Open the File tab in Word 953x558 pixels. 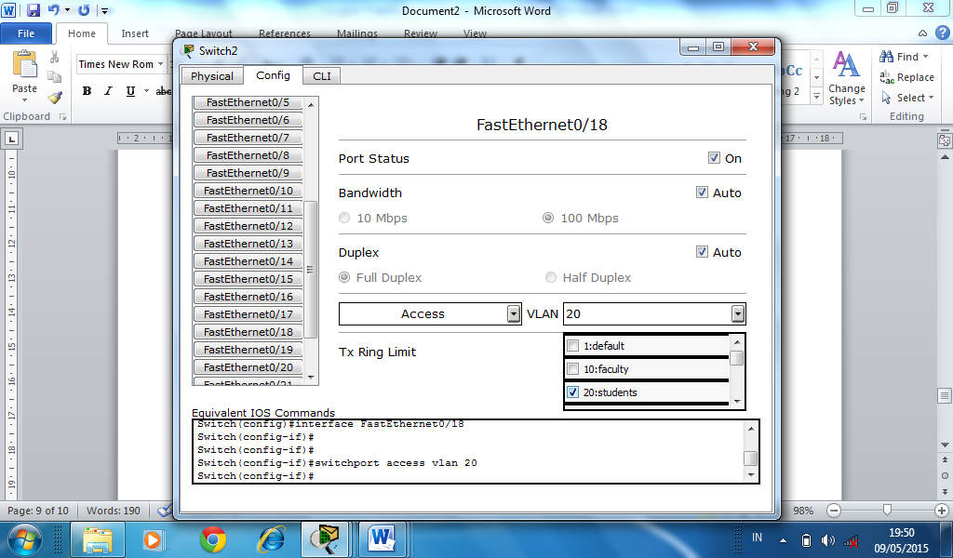pyautogui.click(x=25, y=33)
